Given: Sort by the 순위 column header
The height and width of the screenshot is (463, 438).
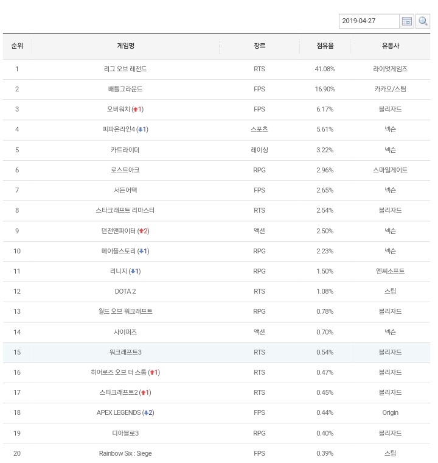Looking at the screenshot, I should point(17,46).
